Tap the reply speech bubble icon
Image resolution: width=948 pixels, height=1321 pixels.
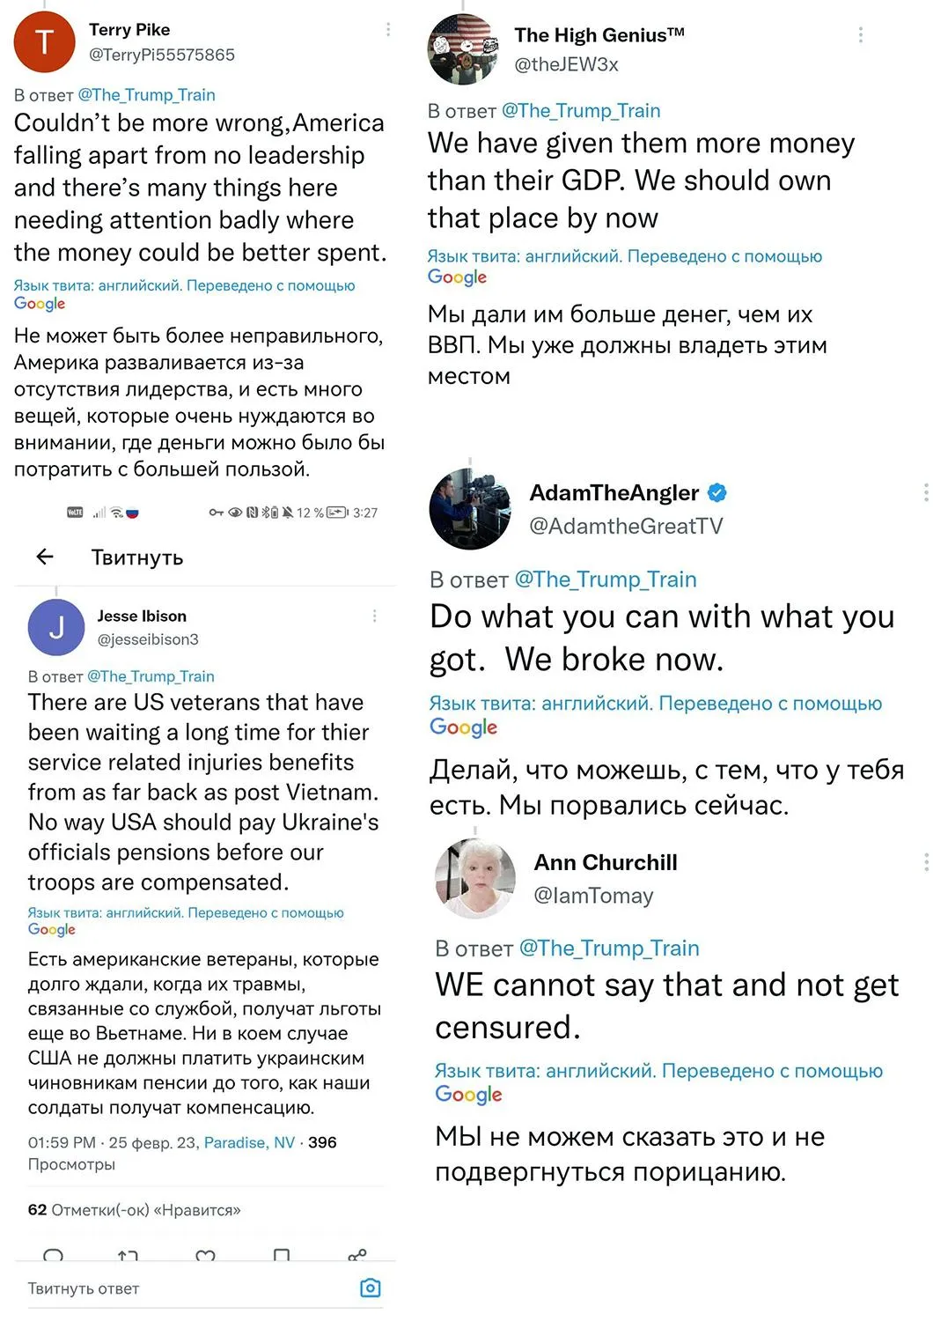[x=53, y=1254]
